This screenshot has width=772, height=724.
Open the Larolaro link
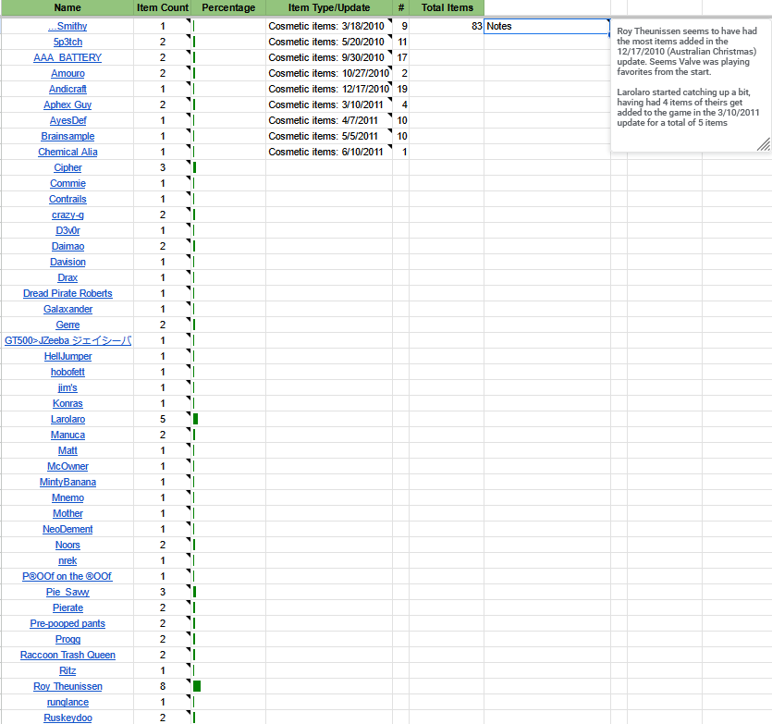tap(67, 420)
